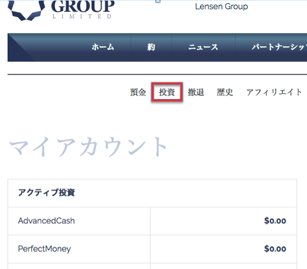Click the PerfectMoney $0.00 amount
Viewport: 307px width, 269px height.
coord(275,249)
